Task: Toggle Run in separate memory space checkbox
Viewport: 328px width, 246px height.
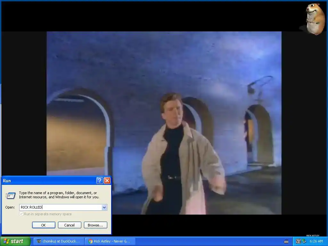Action: (x=21, y=214)
